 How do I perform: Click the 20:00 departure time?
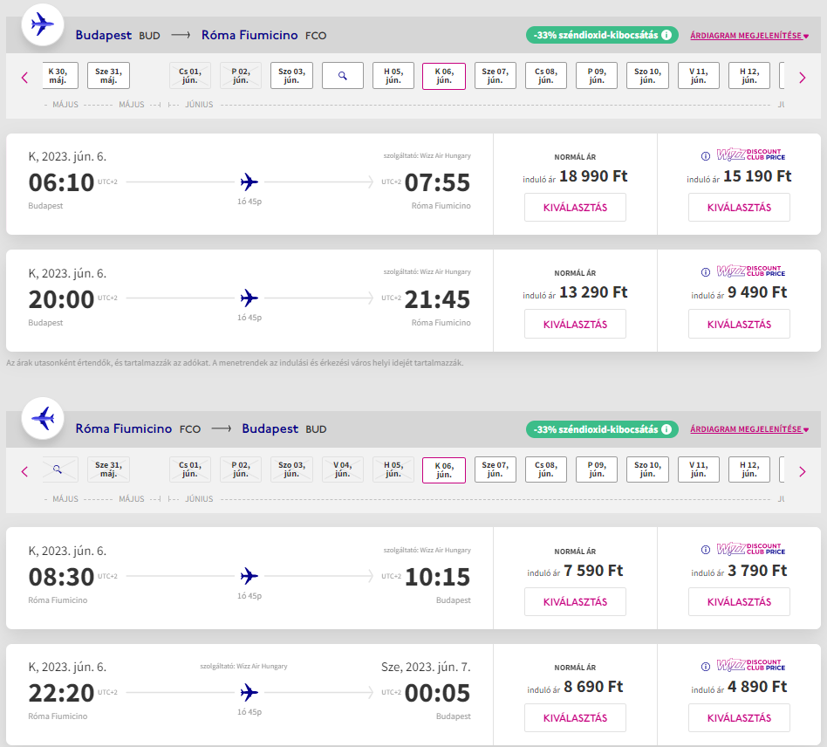(x=61, y=299)
